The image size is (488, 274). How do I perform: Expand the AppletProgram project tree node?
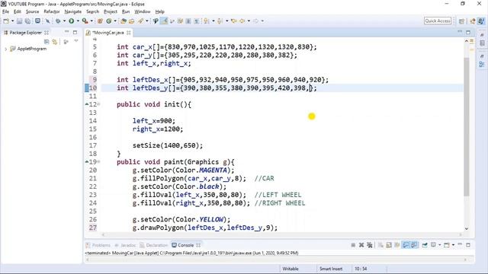(5, 49)
